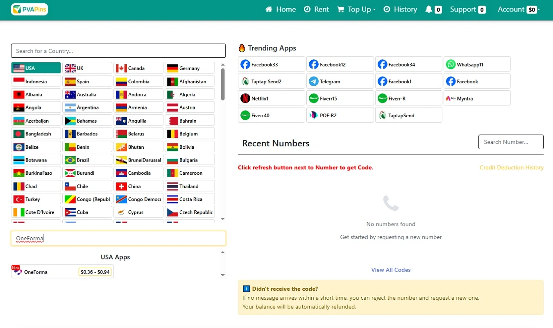Select Chile country entry

(x=87, y=186)
